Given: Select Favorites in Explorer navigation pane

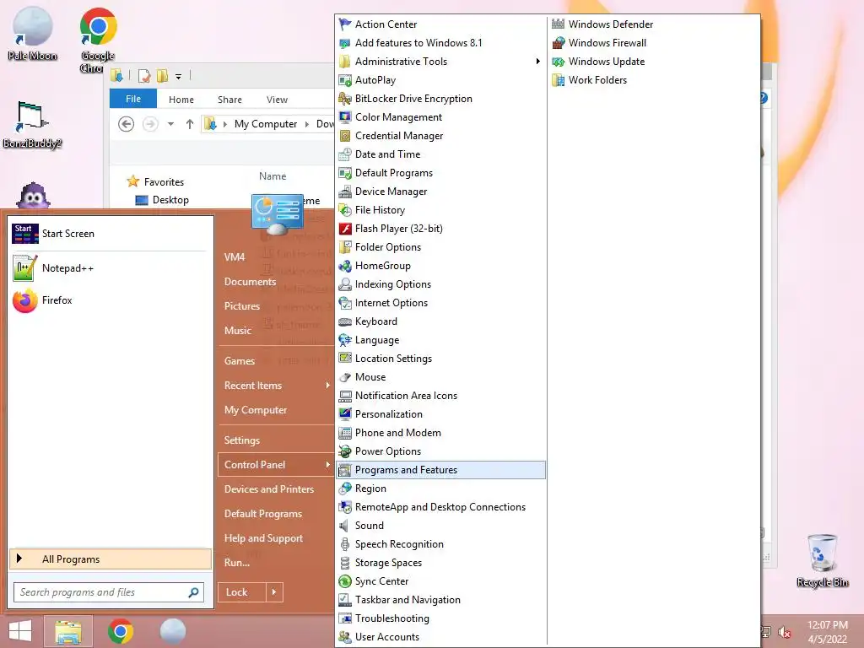Looking at the screenshot, I should (x=164, y=182).
